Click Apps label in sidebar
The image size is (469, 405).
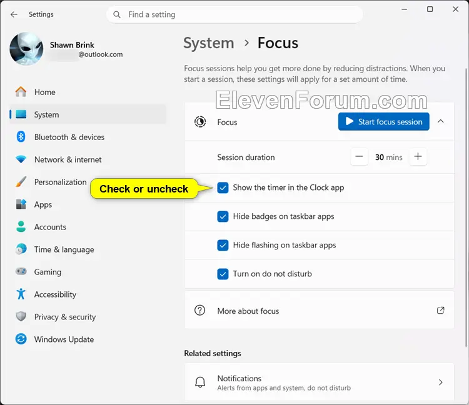coord(43,204)
